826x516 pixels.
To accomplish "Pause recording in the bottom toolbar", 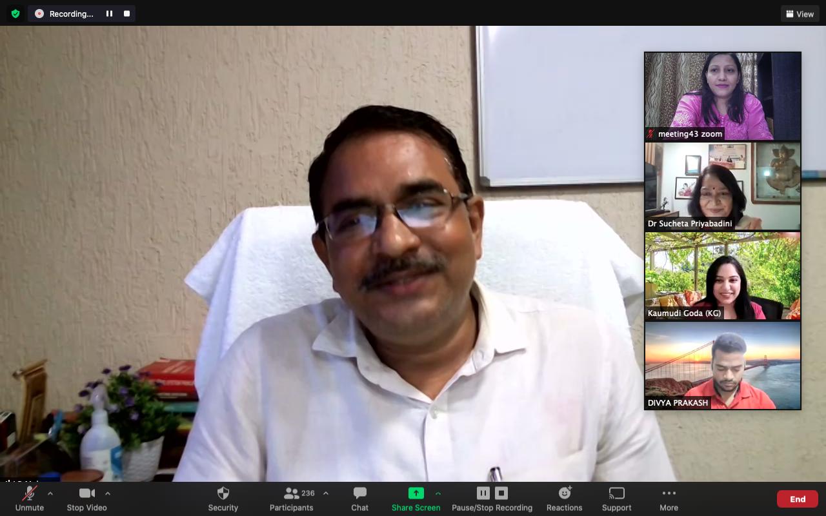I will click(483, 493).
